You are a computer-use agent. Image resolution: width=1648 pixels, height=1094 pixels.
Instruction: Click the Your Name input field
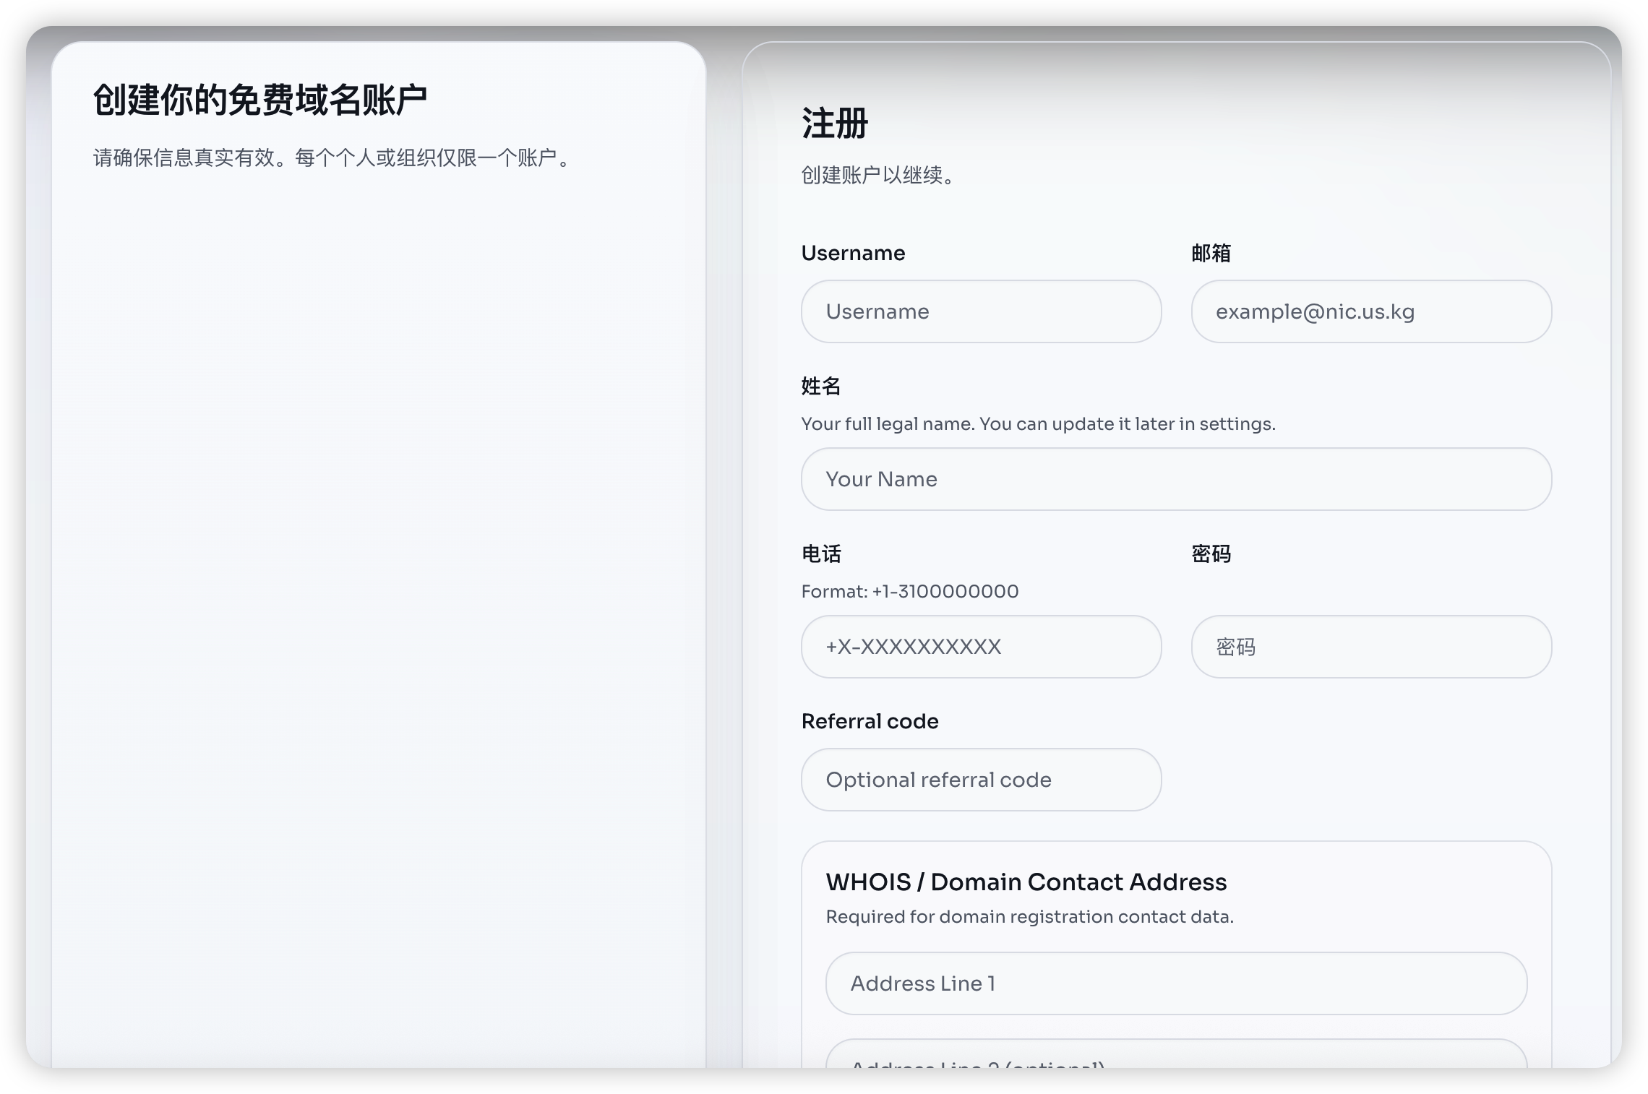[x=1176, y=479]
